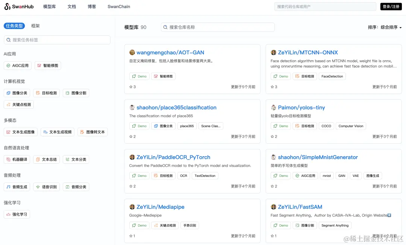Click ZeYiLin avatar on FastSAM card
Screen dimensions: 406x245
pos(273,207)
